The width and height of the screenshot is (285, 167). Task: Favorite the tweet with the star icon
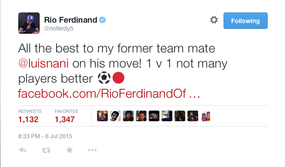pos(69,150)
